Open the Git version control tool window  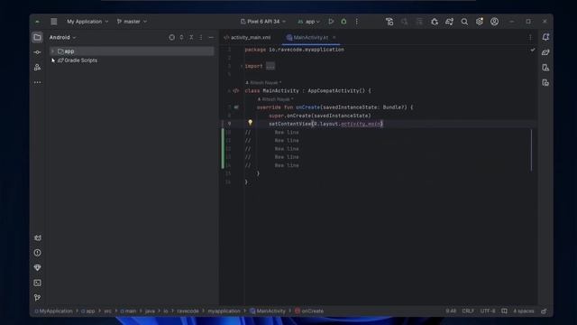37,298
